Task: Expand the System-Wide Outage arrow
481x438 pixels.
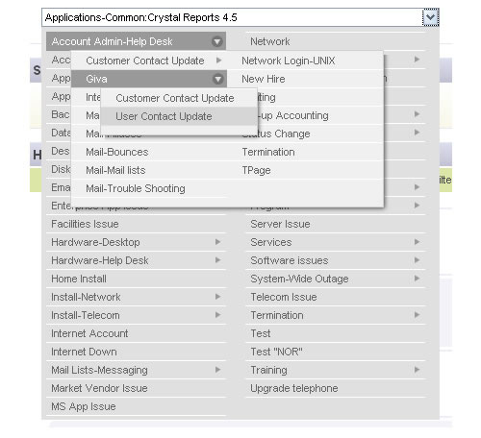Action: pos(417,279)
